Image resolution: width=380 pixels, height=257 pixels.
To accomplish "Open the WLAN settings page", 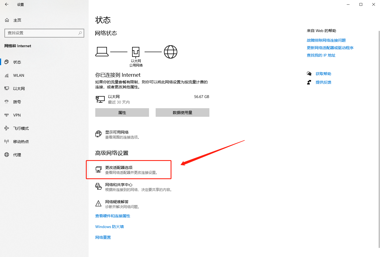I will tap(44, 75).
